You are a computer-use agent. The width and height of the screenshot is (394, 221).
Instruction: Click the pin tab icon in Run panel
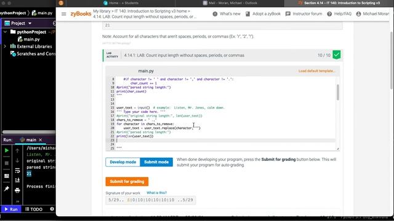(7, 188)
